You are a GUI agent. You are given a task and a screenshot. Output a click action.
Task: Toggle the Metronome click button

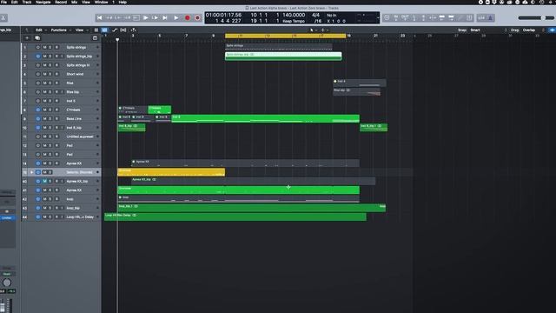(x=490, y=17)
